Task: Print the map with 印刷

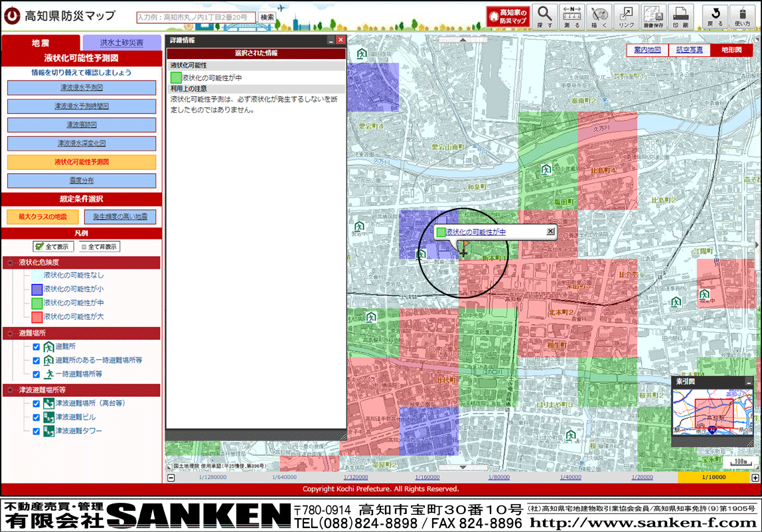Action: pos(680,16)
